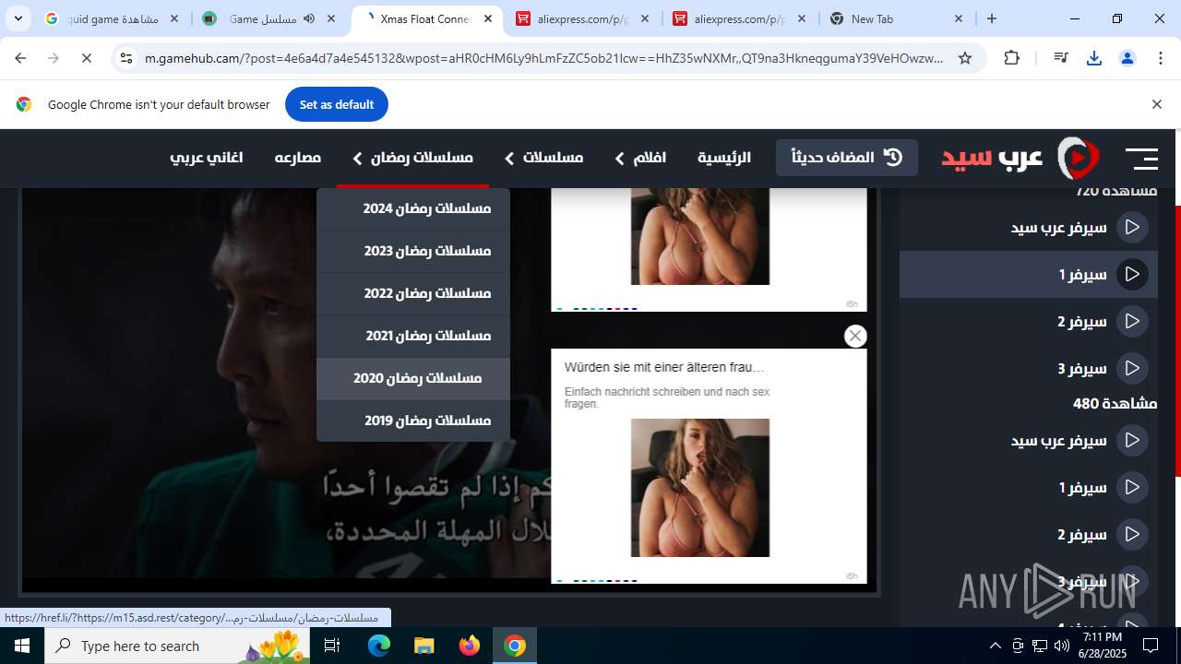Stop loading the page
Viewport: 1181px width, 664px height.
tap(86, 58)
